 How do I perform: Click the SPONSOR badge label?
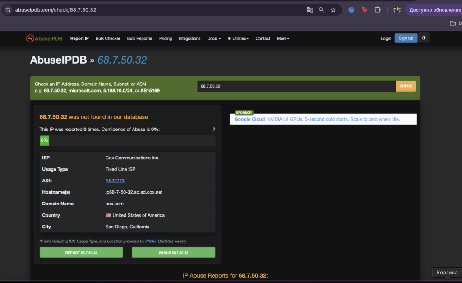[244, 112]
